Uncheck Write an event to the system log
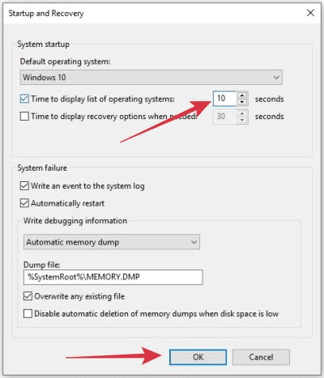The height and width of the screenshot is (378, 324). (x=24, y=186)
